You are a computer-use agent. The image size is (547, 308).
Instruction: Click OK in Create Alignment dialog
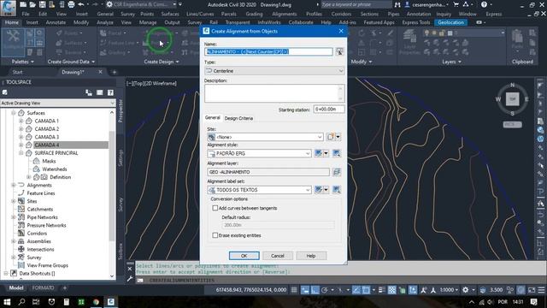[x=244, y=256]
